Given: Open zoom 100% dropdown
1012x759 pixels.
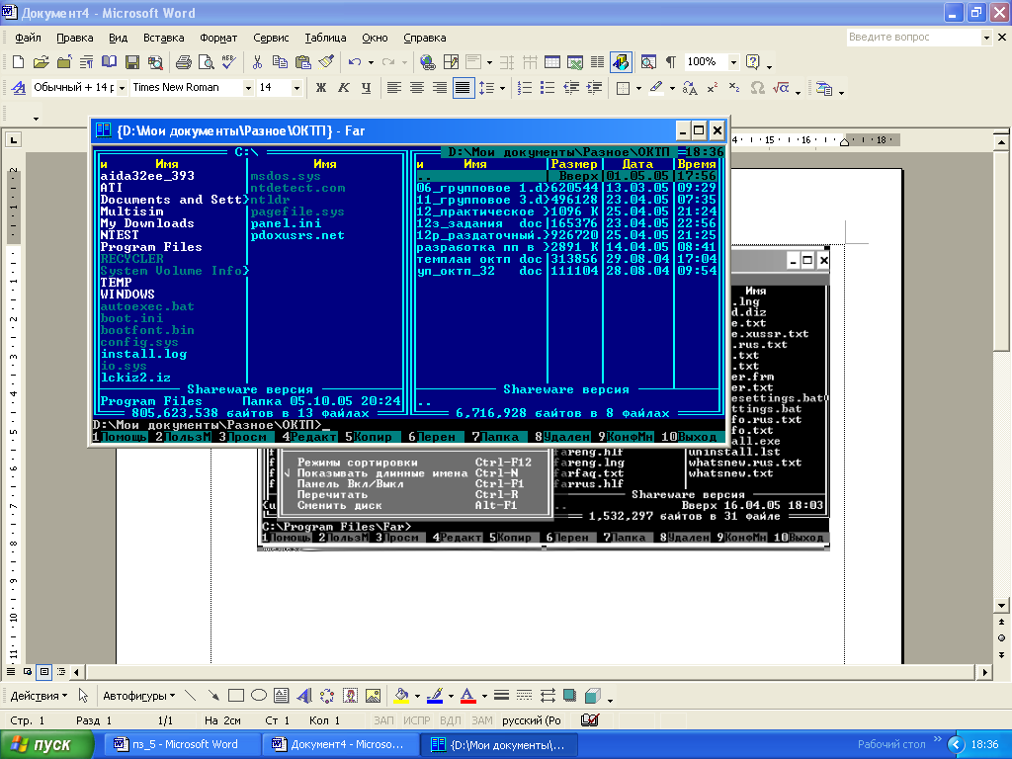Looking at the screenshot, I should 733,62.
